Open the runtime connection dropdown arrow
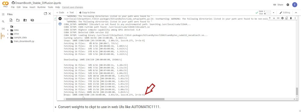The image size is (301, 112). (x=274, y=13)
